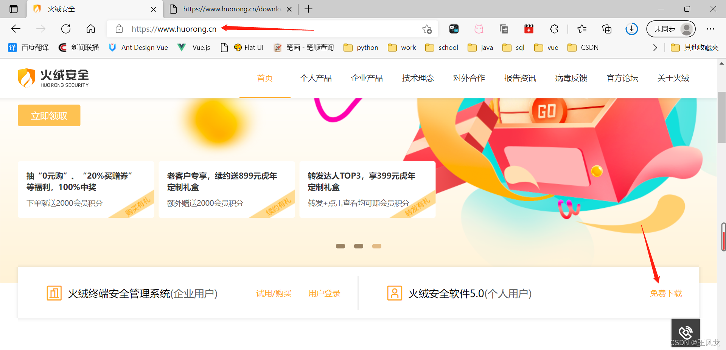
Task: Open the Downloads panel
Action: pyautogui.click(x=632, y=29)
